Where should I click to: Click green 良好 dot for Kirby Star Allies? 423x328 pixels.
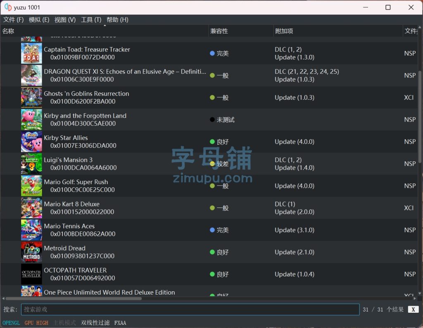coord(212,142)
